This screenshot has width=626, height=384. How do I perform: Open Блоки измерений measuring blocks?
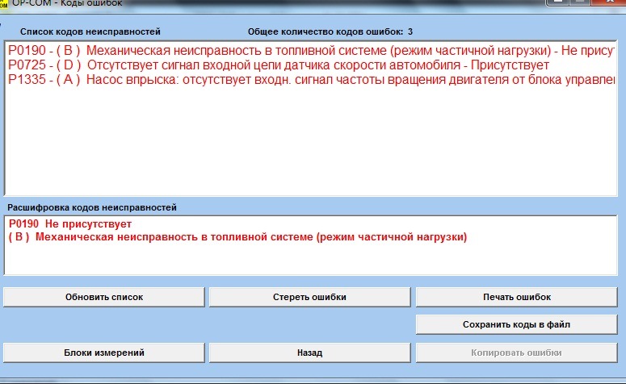[104, 353]
